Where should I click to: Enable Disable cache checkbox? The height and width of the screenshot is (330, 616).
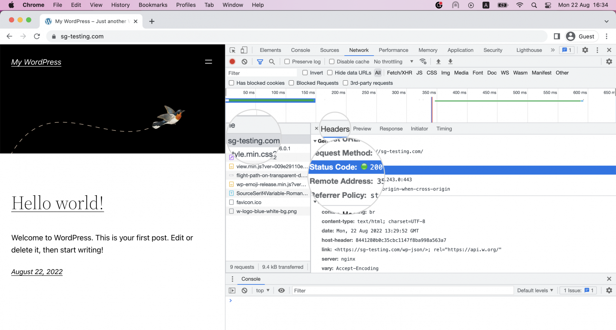(332, 62)
